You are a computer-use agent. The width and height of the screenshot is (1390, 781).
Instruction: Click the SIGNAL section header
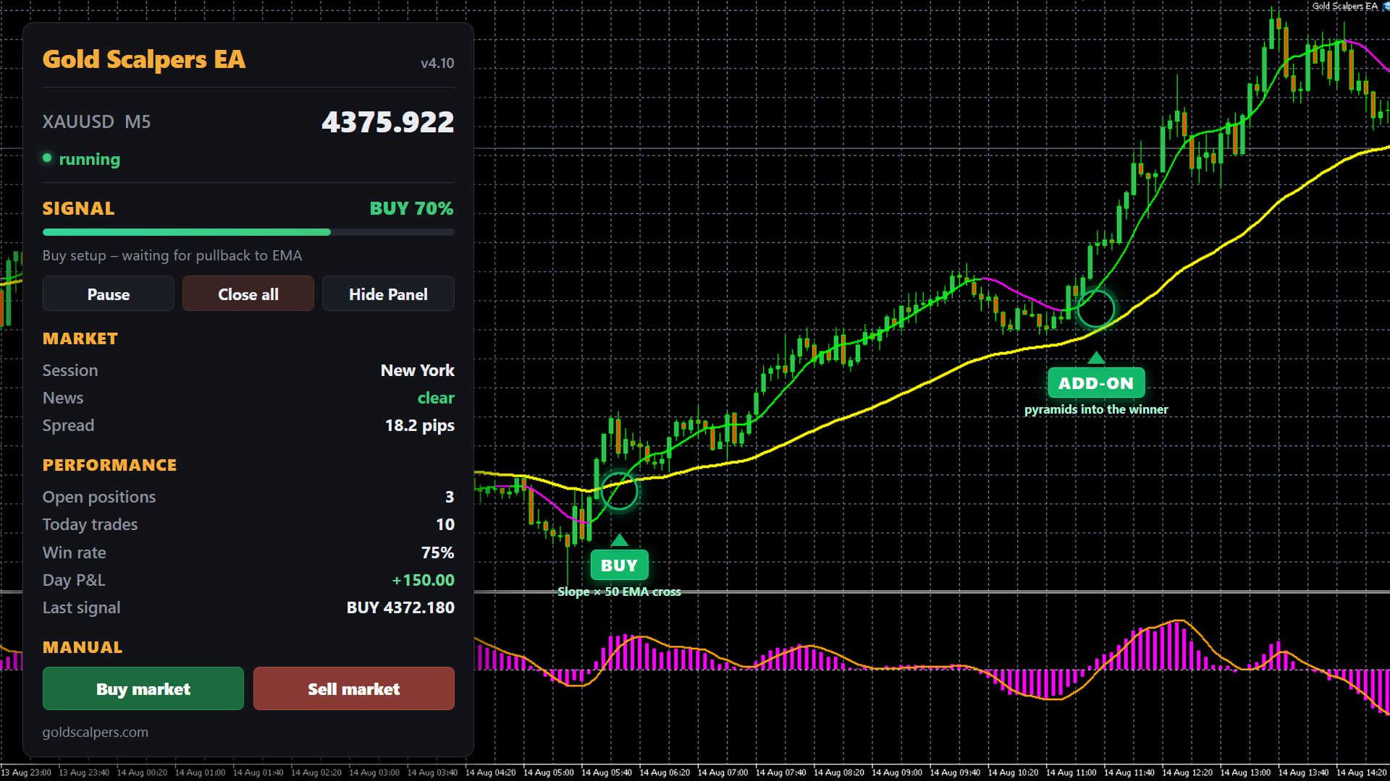click(x=79, y=208)
